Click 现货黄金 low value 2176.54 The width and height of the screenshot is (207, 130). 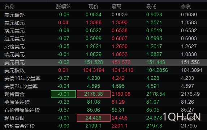tap(156, 94)
